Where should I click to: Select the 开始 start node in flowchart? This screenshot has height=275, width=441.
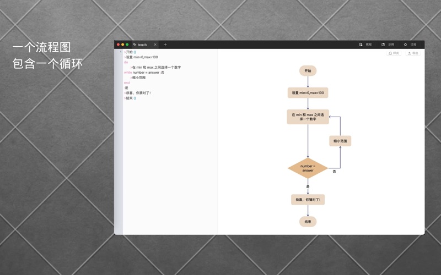click(x=308, y=71)
